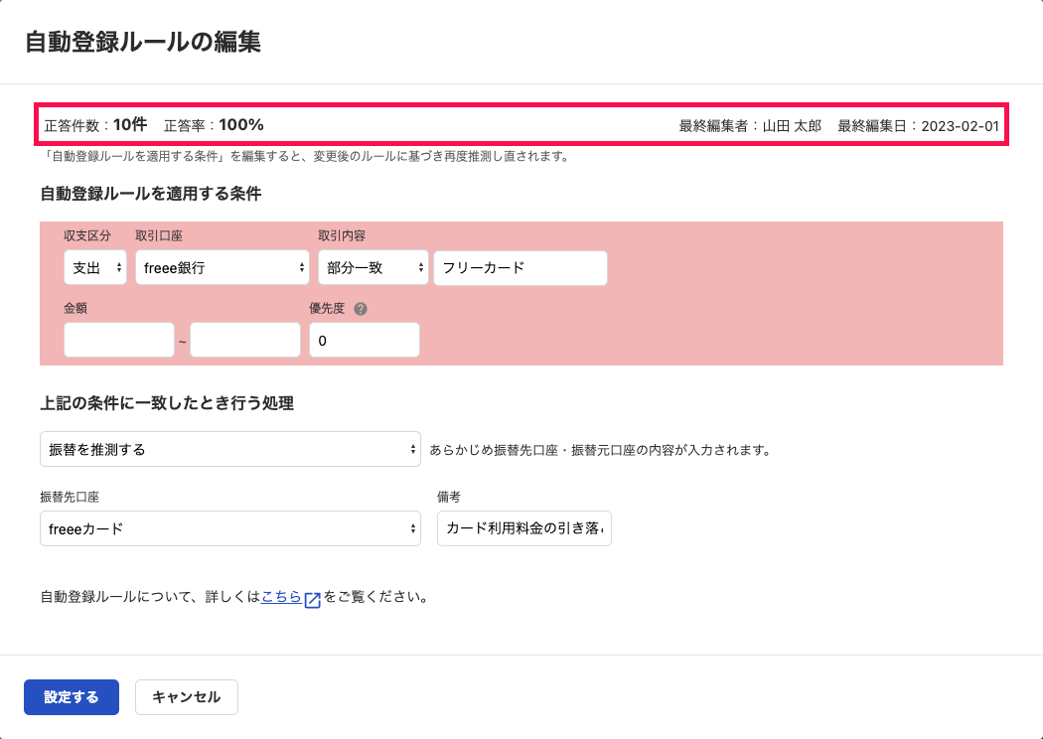Click the 上記の条件に一致したとき行う処理 heading
Image resolution: width=1043 pixels, height=739 pixels.
[x=167, y=403]
